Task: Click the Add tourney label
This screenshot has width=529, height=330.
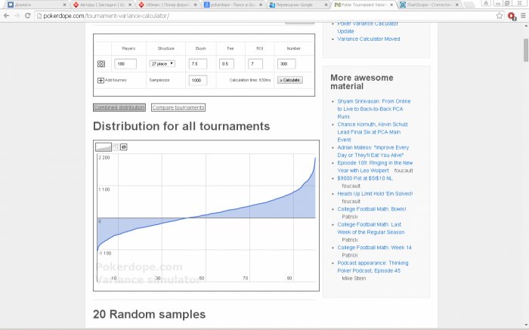Action: click(x=116, y=80)
